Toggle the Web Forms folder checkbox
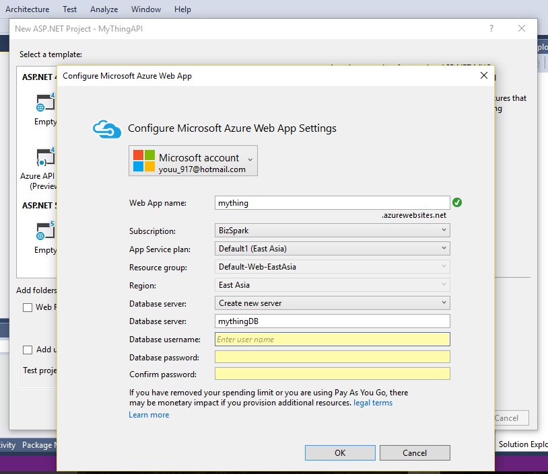548x474 pixels. pyautogui.click(x=28, y=307)
